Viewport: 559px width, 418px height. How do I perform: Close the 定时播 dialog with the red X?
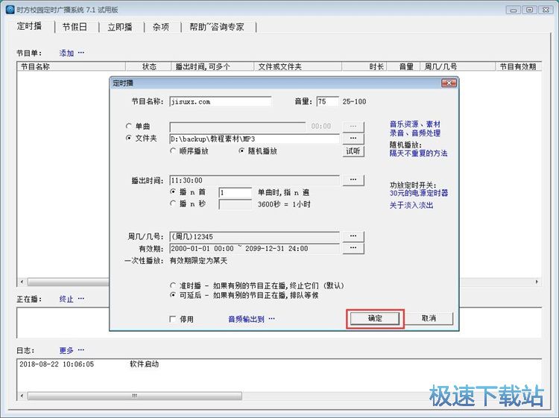coord(449,83)
